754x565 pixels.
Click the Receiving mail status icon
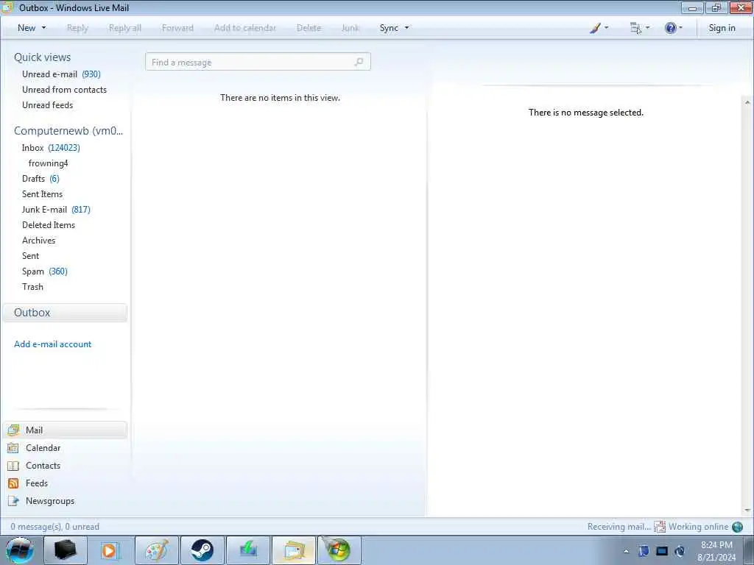click(x=659, y=527)
